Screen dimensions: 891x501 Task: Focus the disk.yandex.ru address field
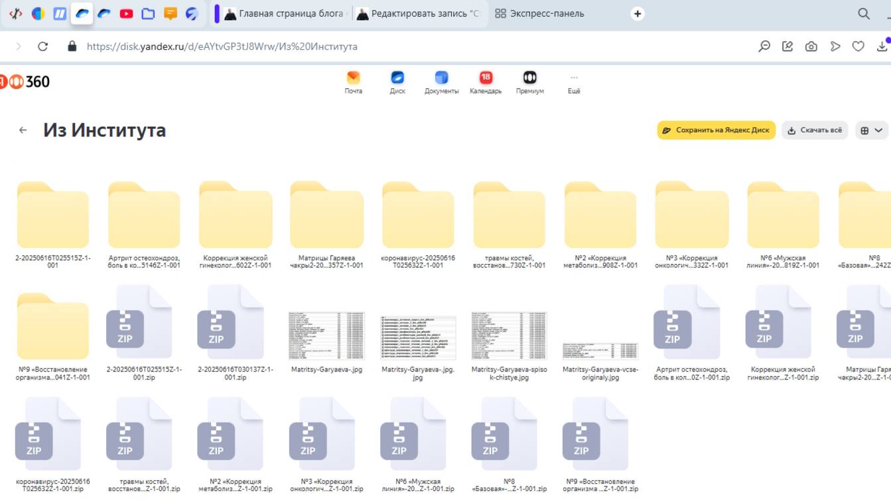222,46
